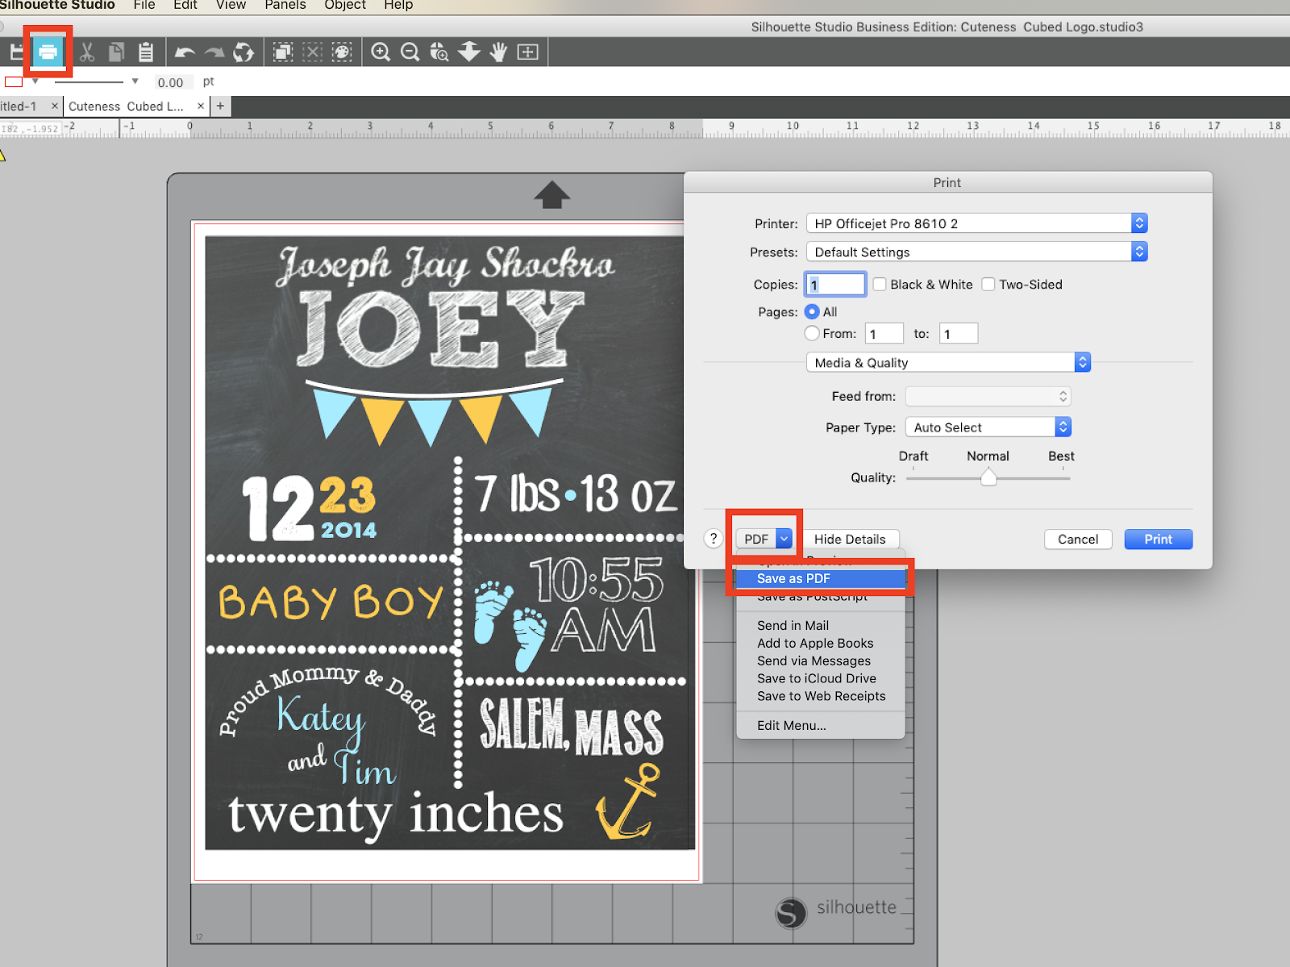Expand the Media & Quality section dropdown
This screenshot has width=1290, height=967.
pos(1081,361)
